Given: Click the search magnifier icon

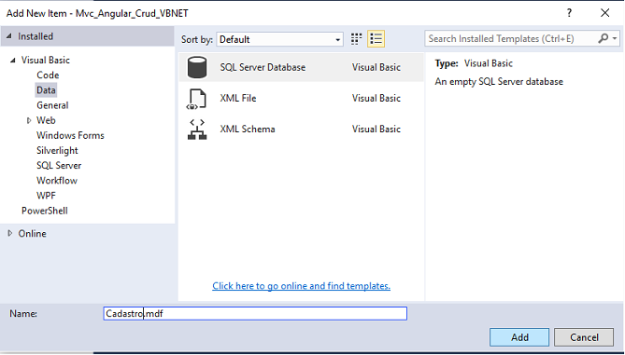Looking at the screenshot, I should pos(604,38).
